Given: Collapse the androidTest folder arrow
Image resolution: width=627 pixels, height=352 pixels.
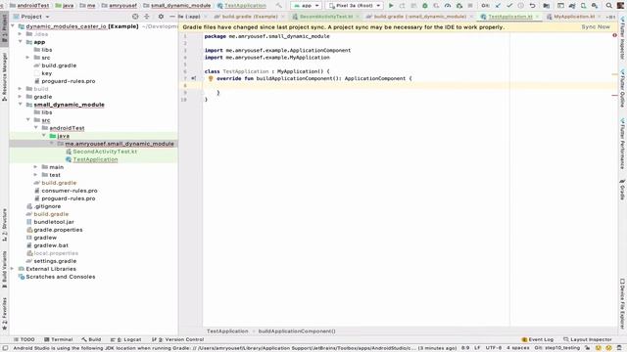Looking at the screenshot, I should [x=36, y=128].
